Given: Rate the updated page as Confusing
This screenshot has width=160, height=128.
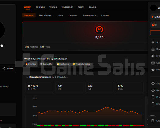Looking at the screenshot, I should 63,64.
